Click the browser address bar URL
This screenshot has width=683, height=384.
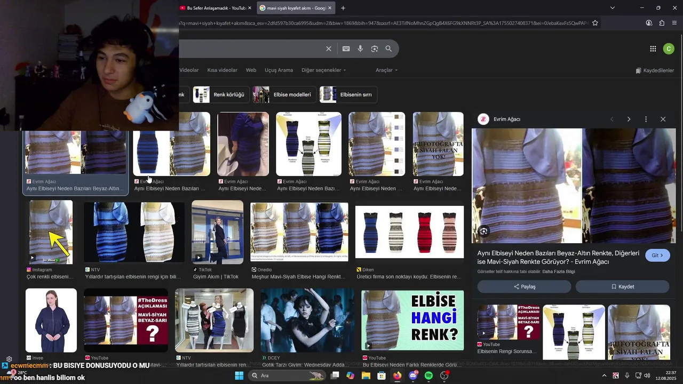(x=384, y=23)
